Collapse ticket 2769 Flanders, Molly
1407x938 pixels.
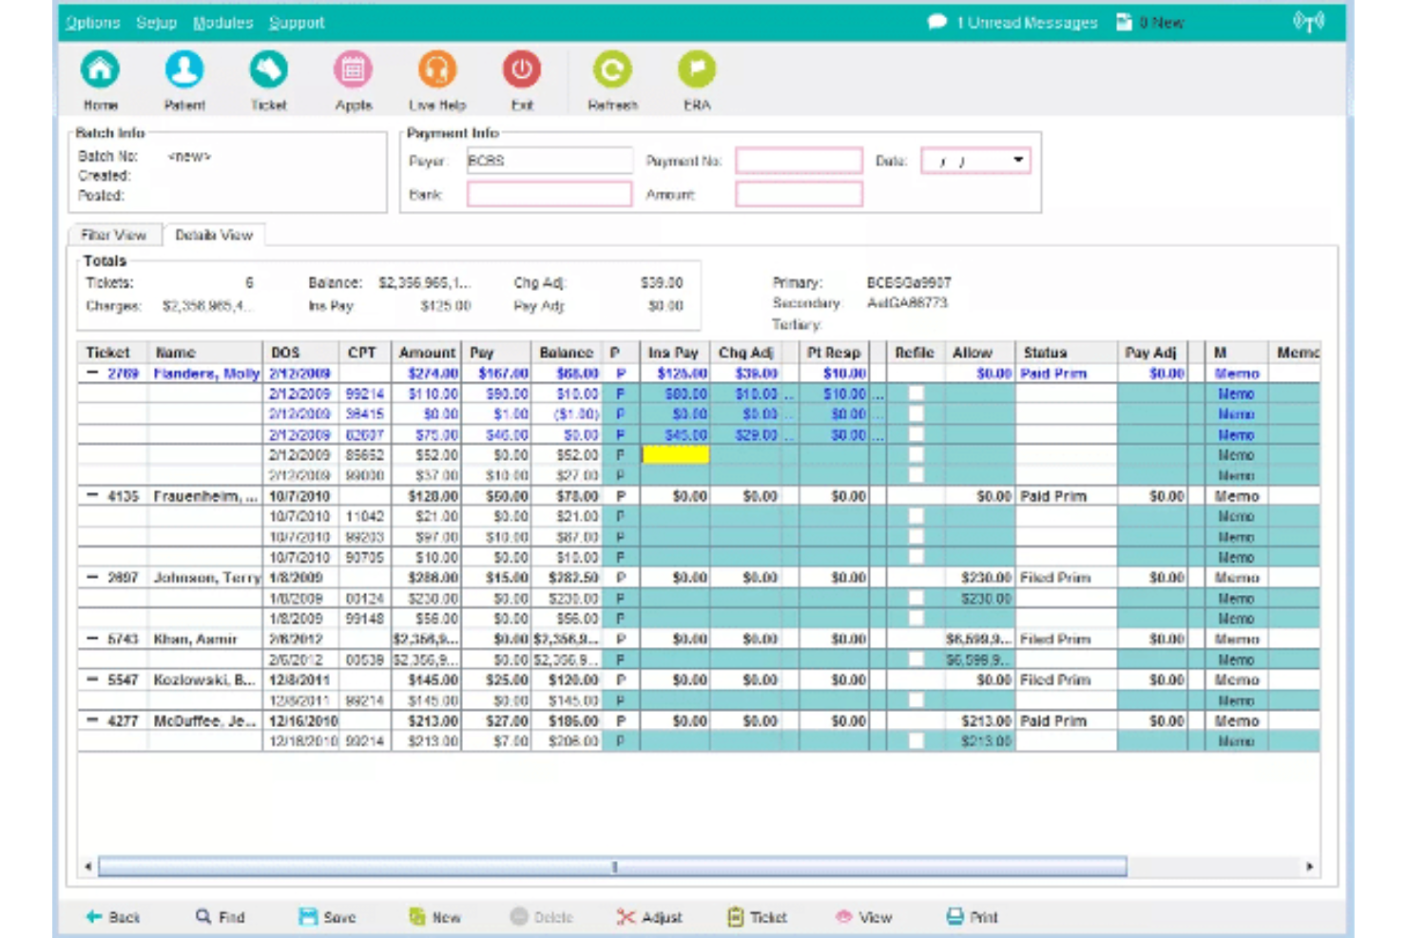[x=92, y=373]
